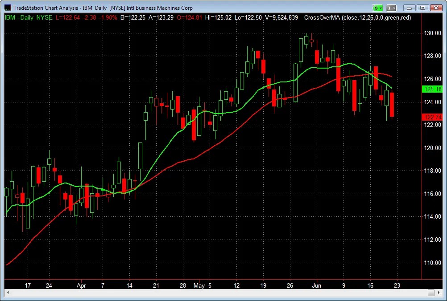
Task: Click the -1.90% change value
Action: point(108,18)
